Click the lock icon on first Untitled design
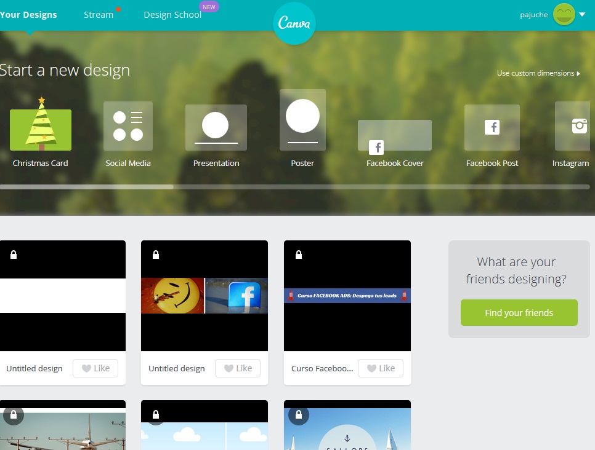Viewport: 595px width, 450px height. (x=14, y=255)
